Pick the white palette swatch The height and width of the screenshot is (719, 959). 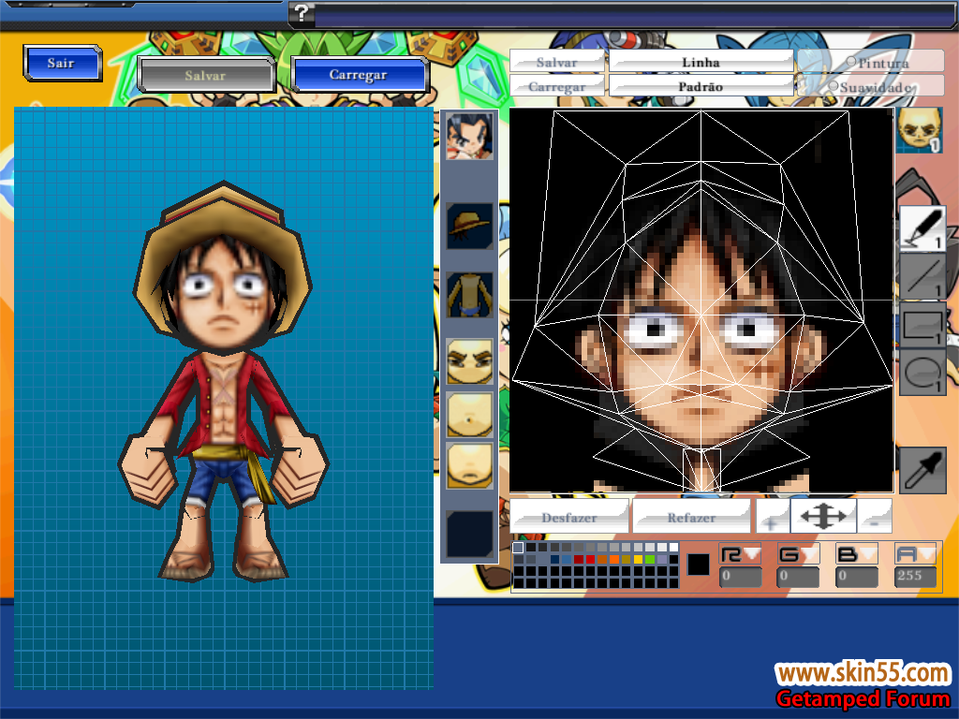(673, 547)
